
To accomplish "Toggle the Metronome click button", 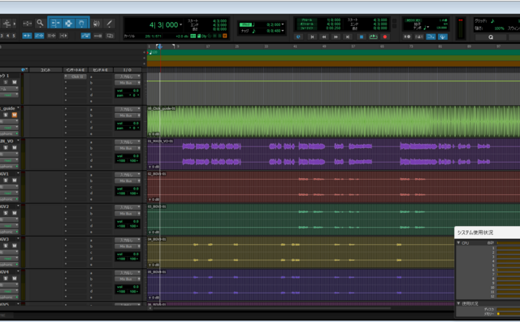I will pyautogui.click(x=419, y=37).
